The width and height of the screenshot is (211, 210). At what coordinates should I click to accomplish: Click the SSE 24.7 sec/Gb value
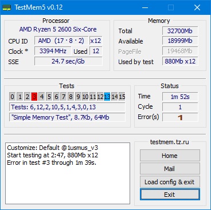68,61
